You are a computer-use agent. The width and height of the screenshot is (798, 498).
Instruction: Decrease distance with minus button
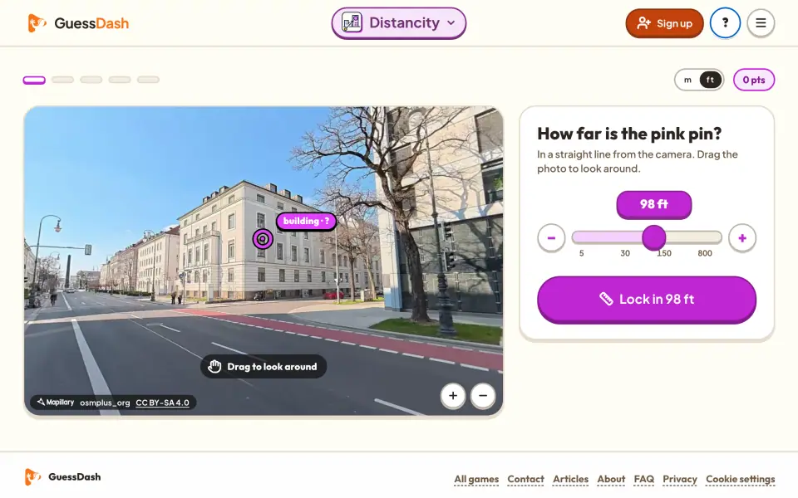pyautogui.click(x=551, y=238)
